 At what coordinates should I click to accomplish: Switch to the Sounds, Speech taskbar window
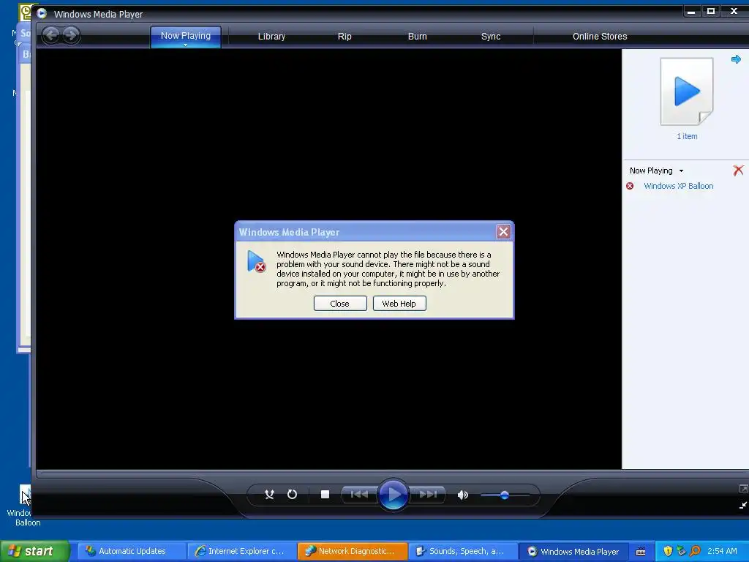click(463, 551)
